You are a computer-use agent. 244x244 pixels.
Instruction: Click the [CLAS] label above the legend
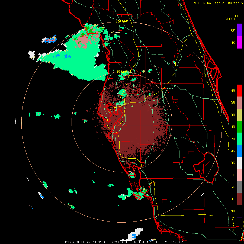[x=229, y=19]
